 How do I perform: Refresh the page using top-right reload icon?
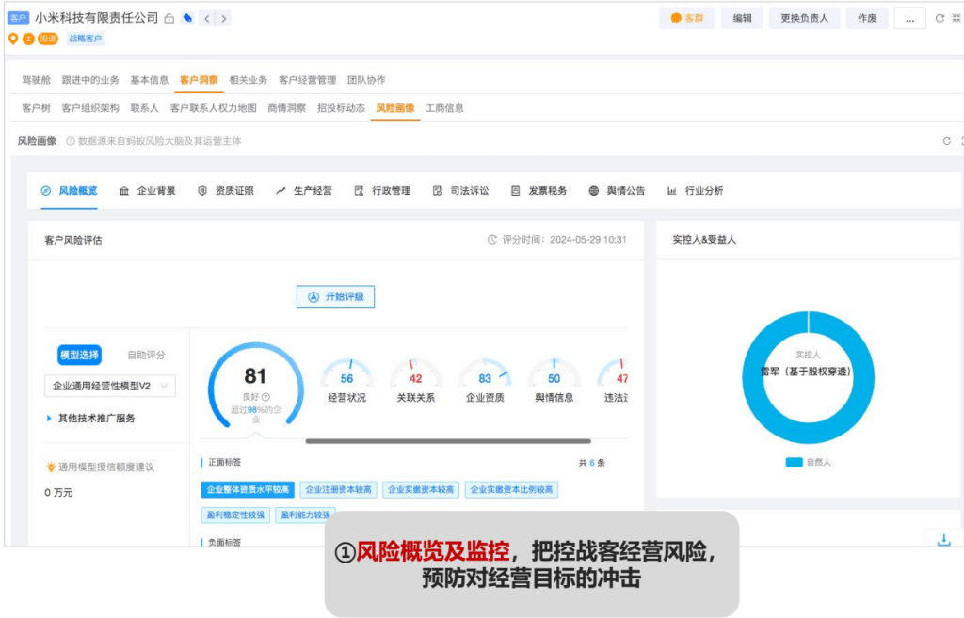click(x=940, y=18)
